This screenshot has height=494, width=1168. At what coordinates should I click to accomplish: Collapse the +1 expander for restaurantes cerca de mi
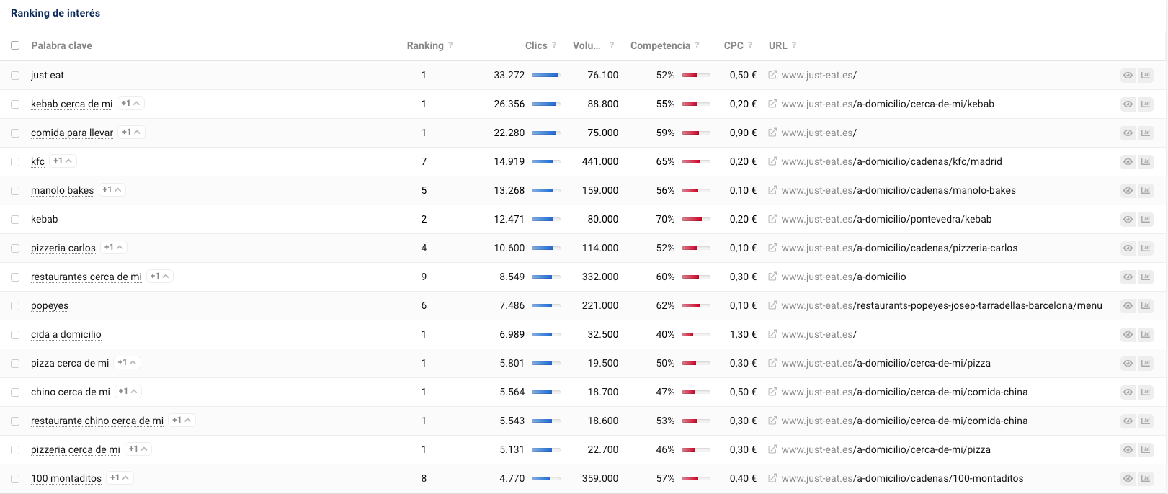[x=159, y=276]
